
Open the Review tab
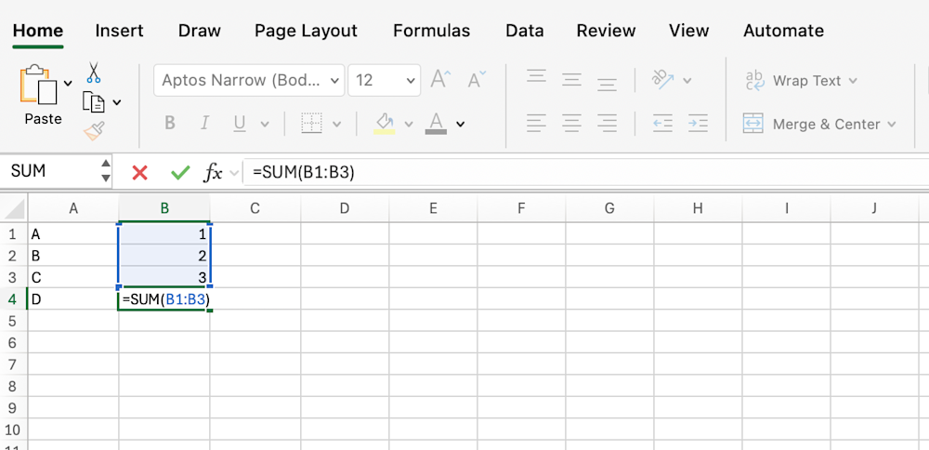pyautogui.click(x=606, y=31)
